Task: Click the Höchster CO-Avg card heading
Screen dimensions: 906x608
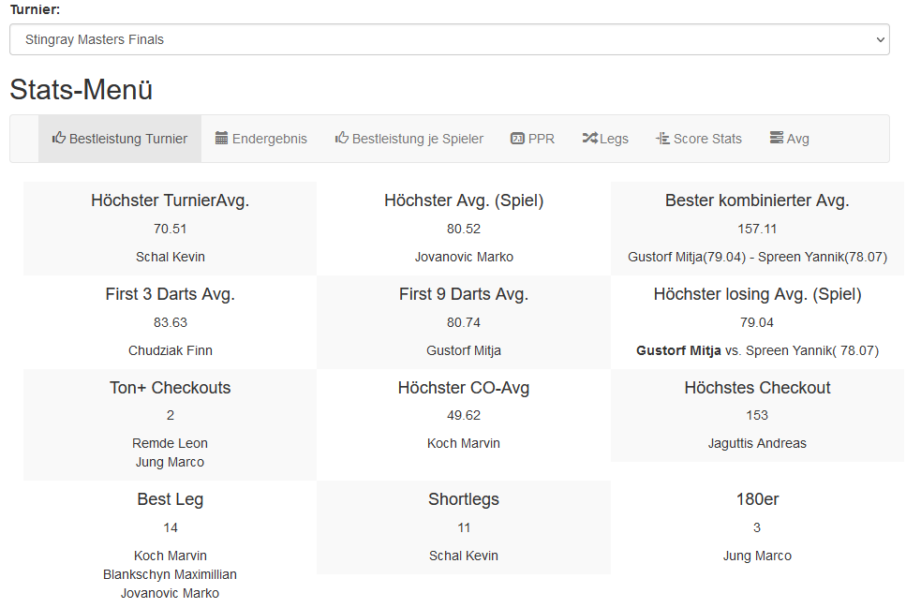Action: tap(464, 388)
